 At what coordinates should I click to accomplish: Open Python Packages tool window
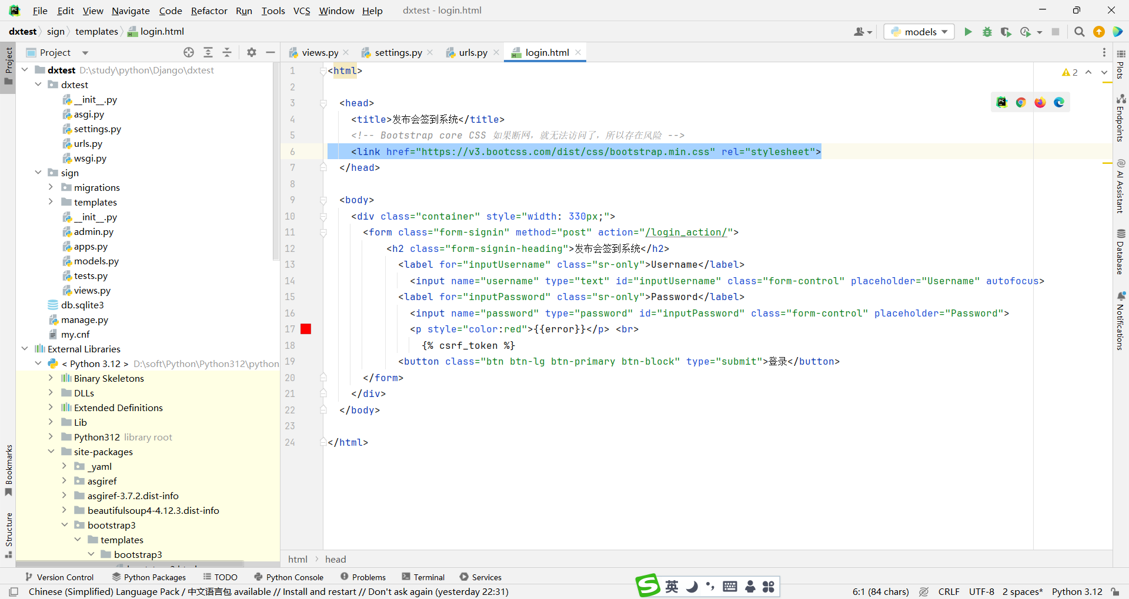click(x=149, y=577)
